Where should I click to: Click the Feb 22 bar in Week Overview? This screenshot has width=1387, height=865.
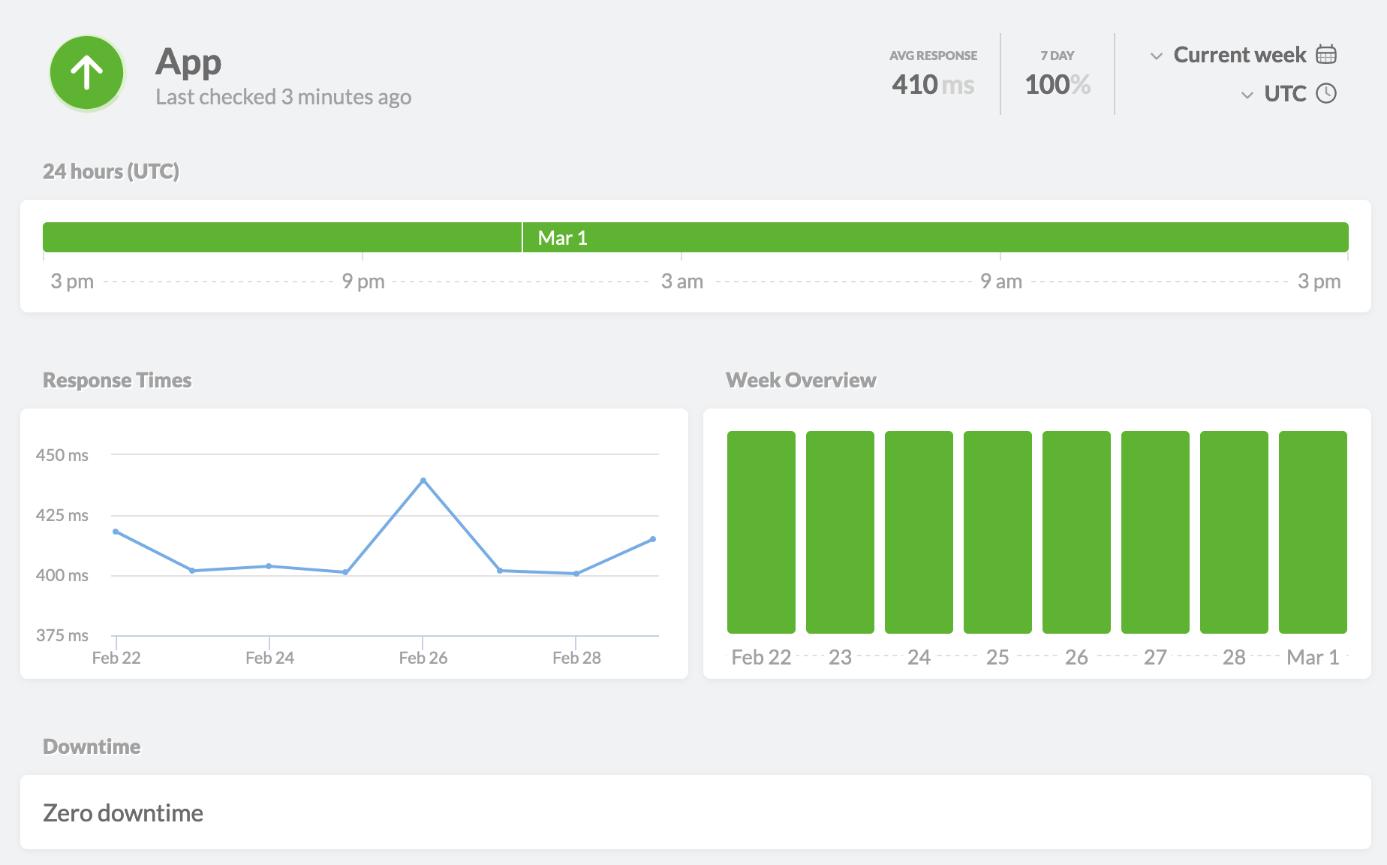(761, 532)
